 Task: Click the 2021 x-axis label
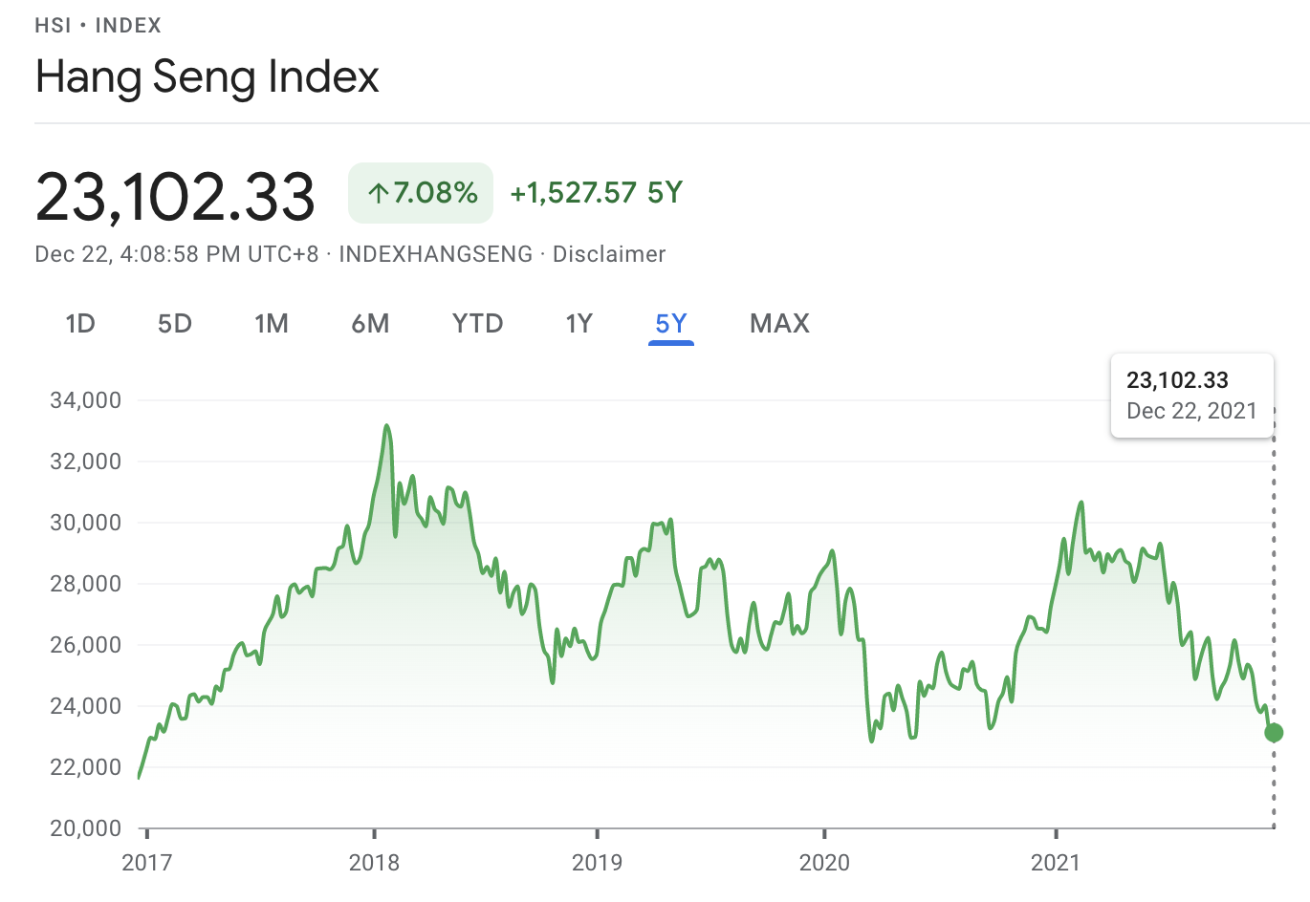pyautogui.click(x=1056, y=863)
